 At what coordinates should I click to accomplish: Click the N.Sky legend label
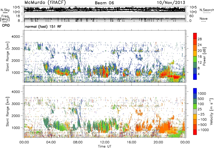click(5, 10)
